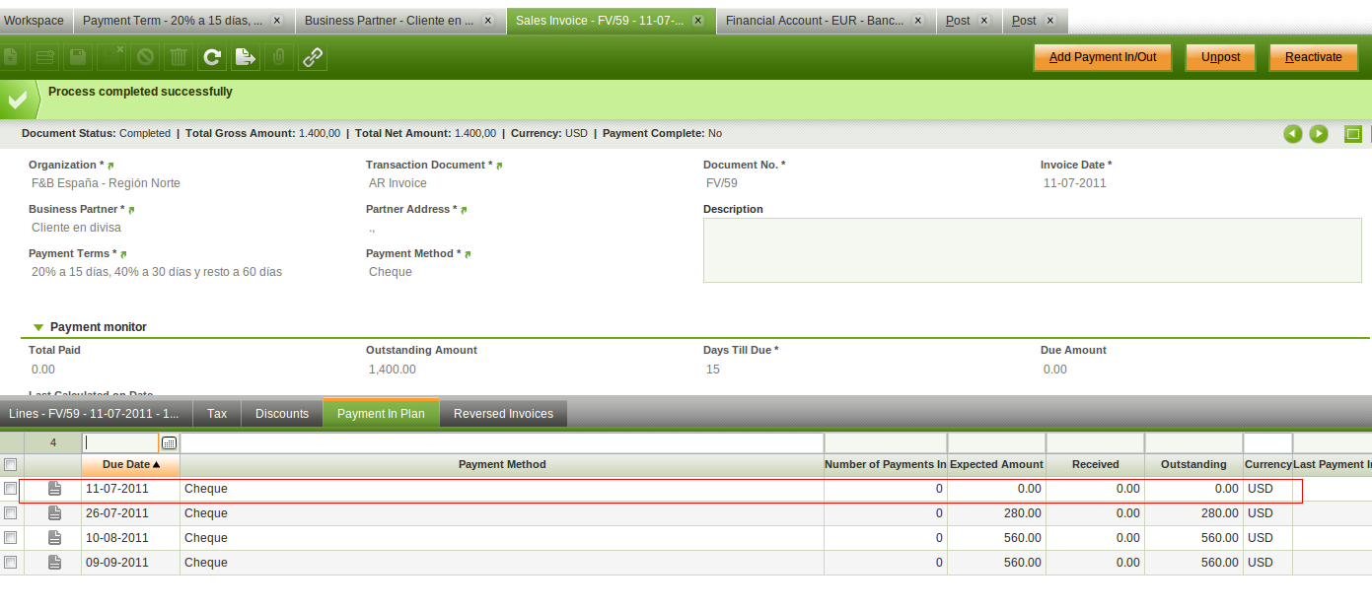
Task: Click the Reactivate button
Action: 1313,57
